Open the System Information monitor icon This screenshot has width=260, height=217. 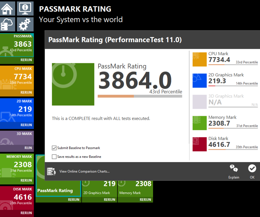25,8
